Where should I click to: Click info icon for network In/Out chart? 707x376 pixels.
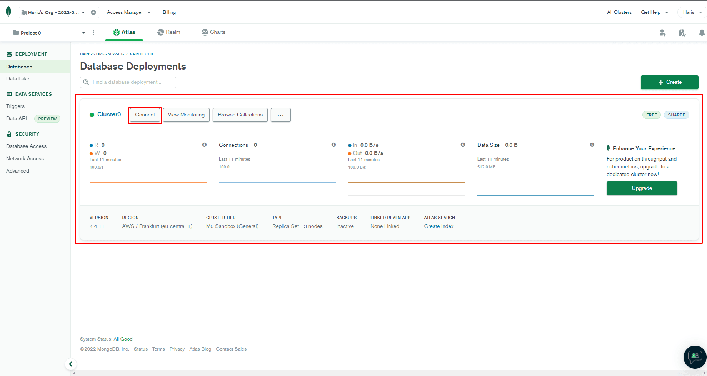click(463, 145)
